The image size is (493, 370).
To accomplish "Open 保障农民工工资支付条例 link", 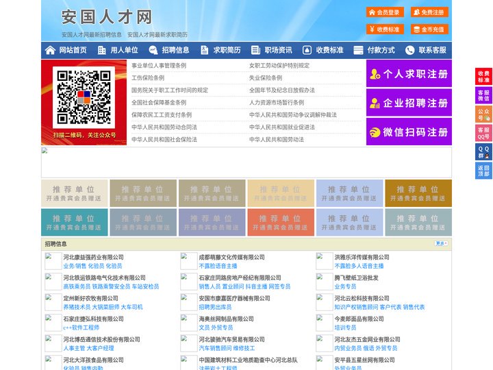I will click(x=162, y=115).
